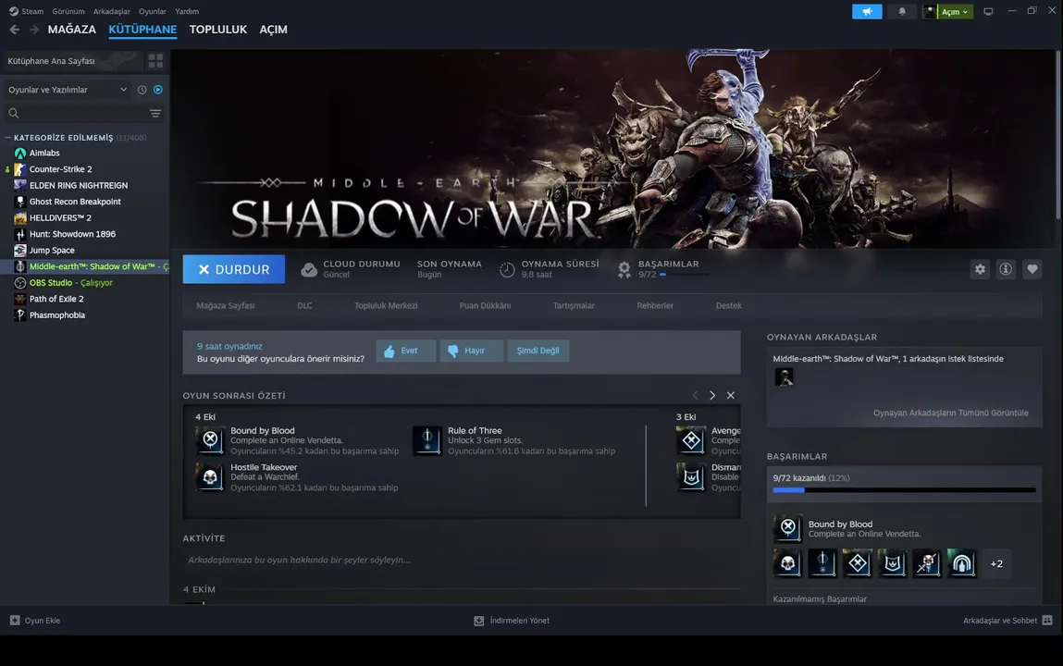Open the notifications bell
Viewport: 1063px width, 666px height.
click(x=902, y=11)
